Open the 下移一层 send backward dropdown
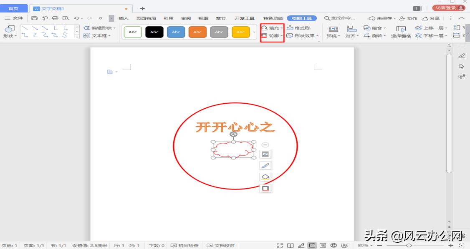This screenshot has height=249, width=470. pos(431,35)
